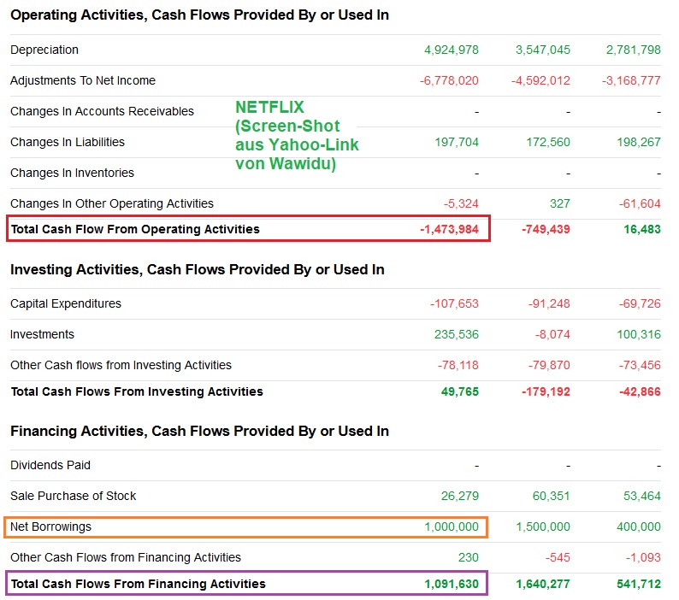This screenshot has height=600, width=679.
Task: Click the Sale Purchase of Stock label
Action: (x=74, y=496)
